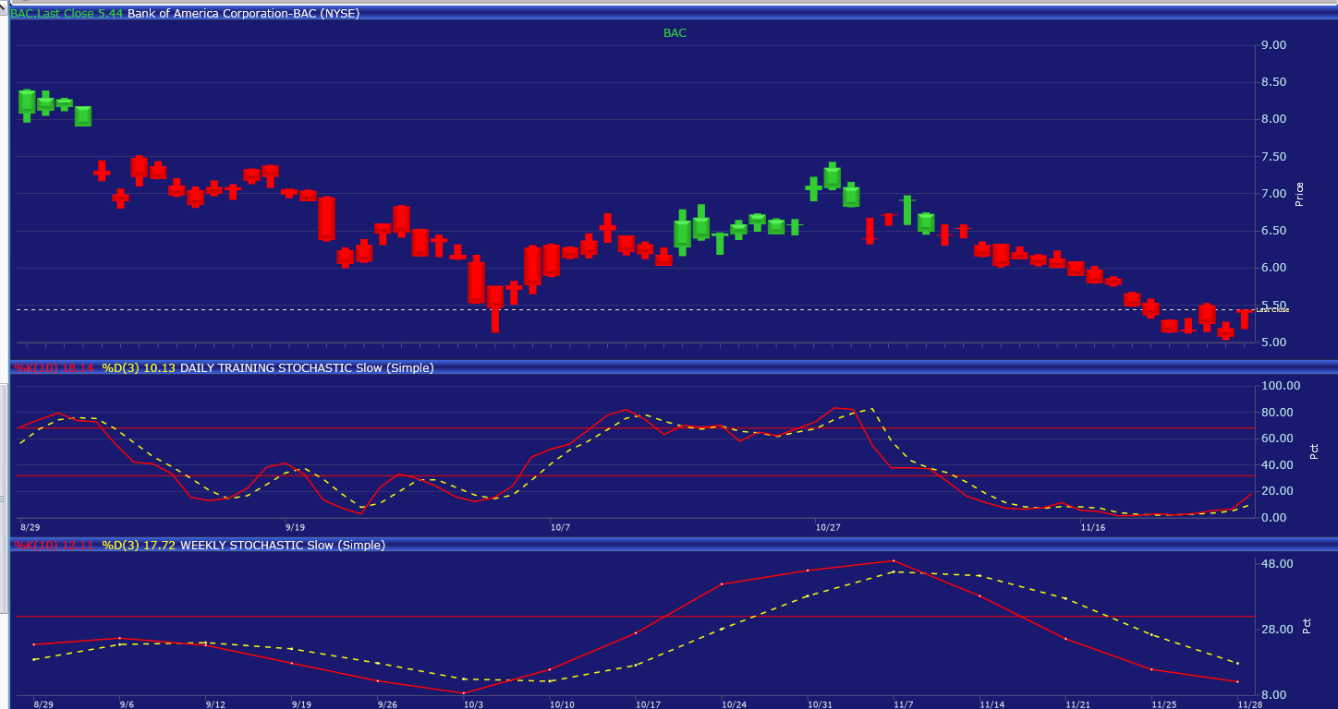The image size is (1338, 709).
Task: Click the 9/26 date on weekly axis
Action: [x=388, y=704]
